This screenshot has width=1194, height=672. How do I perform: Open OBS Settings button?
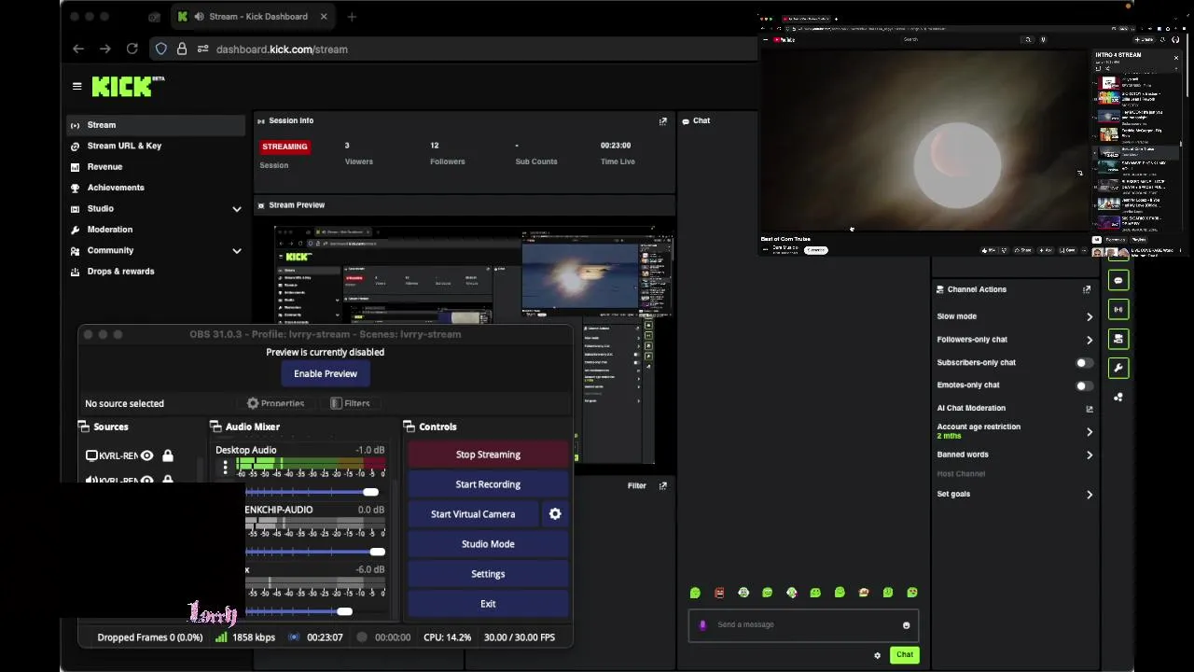tap(488, 574)
